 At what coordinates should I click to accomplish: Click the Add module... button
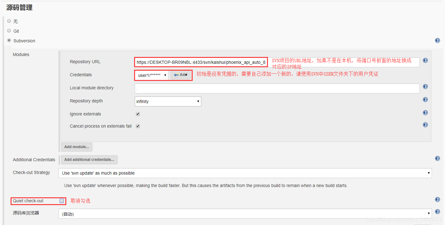tap(77, 147)
